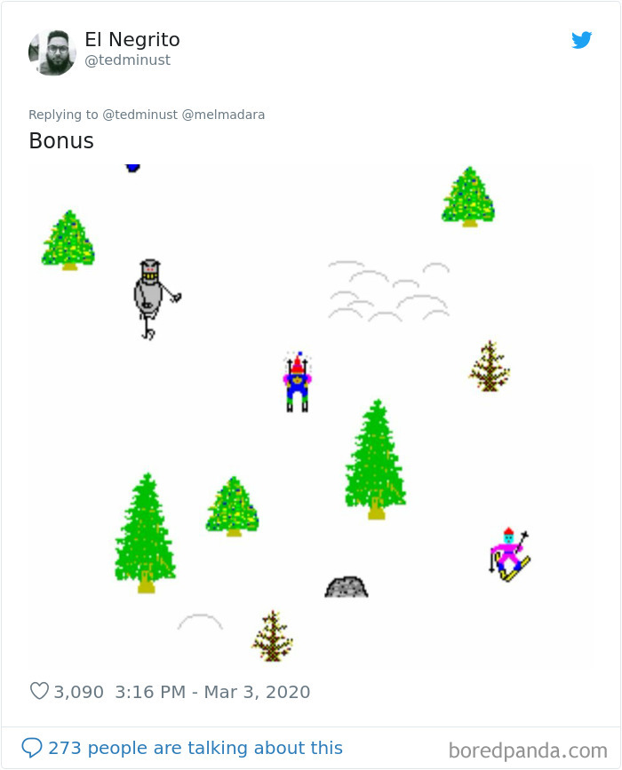This screenshot has width=622, height=770.
Task: Click the tall pine tree beside skier
Action: (x=376, y=460)
